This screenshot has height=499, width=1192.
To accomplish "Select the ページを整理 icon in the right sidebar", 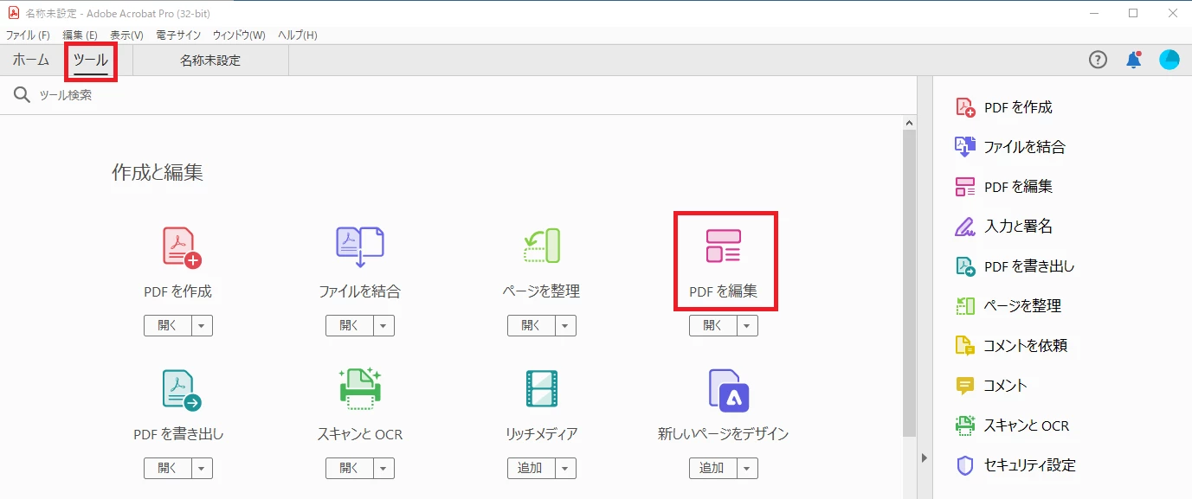I will (x=965, y=305).
